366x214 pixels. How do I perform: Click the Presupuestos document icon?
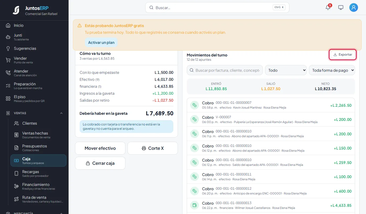point(16,148)
